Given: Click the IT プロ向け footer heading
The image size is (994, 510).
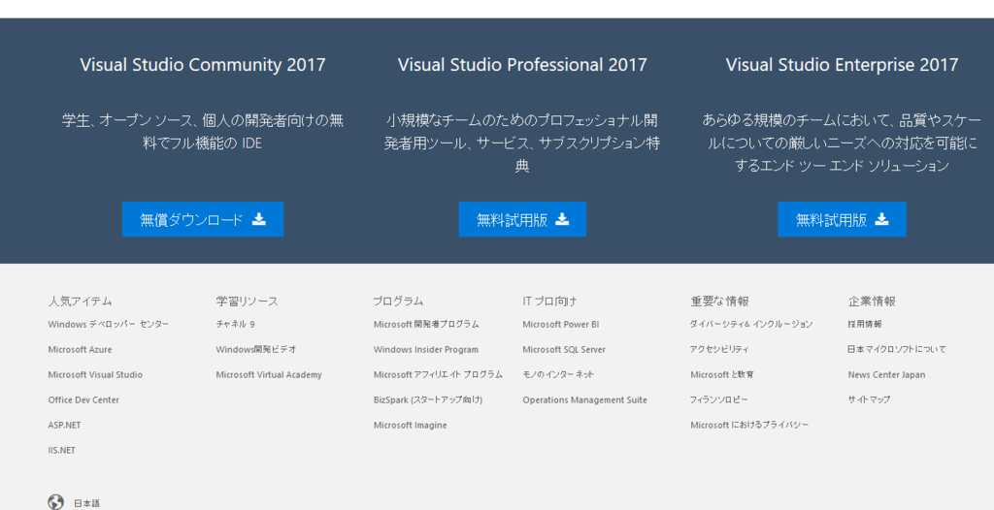Looking at the screenshot, I should (x=549, y=302).
